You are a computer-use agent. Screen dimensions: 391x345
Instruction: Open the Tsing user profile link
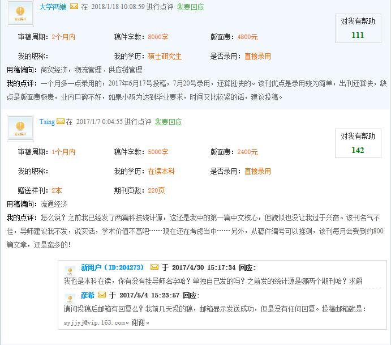pos(47,122)
